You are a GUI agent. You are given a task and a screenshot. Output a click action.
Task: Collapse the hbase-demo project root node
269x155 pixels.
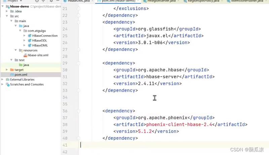(2, 6)
